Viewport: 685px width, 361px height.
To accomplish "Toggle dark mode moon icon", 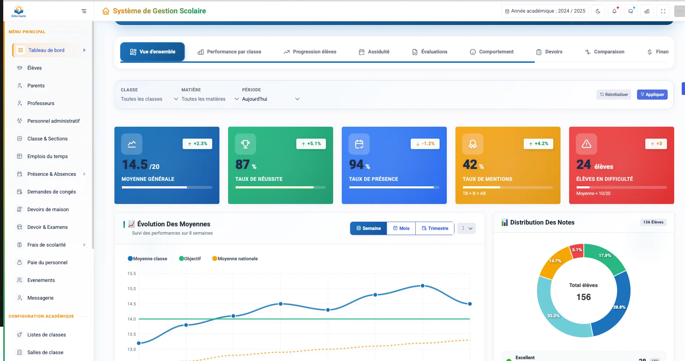I will [598, 11].
